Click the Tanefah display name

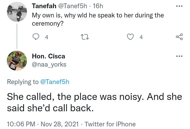[x=44, y=6]
